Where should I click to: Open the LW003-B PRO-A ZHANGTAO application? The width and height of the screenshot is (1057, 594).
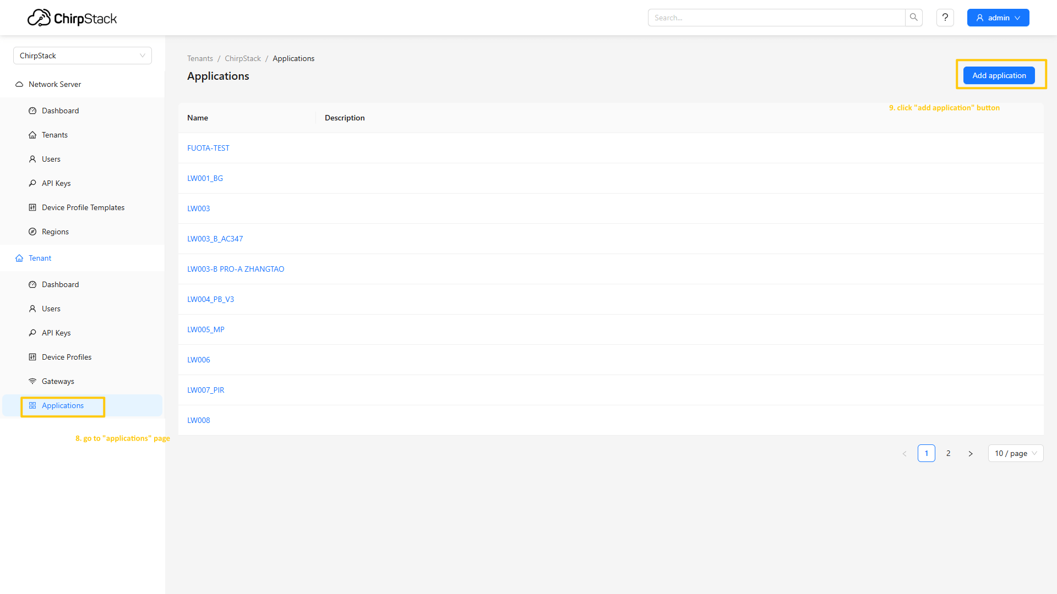click(236, 269)
